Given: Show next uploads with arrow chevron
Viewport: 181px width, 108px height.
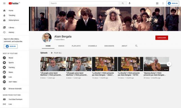Looking at the screenshot, I should coord(169,64).
